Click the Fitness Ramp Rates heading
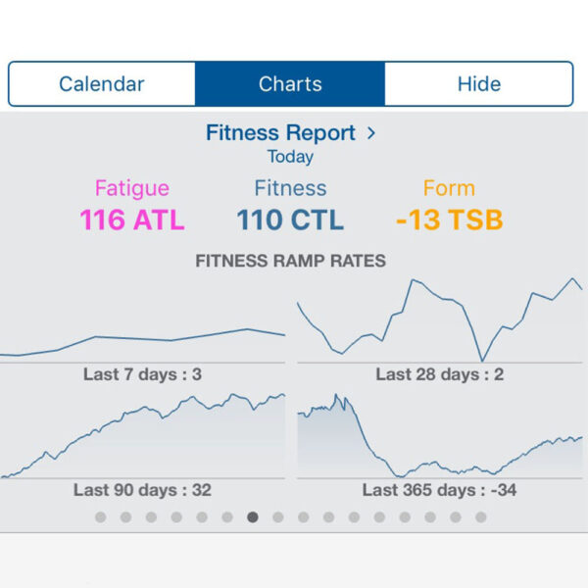Image resolution: width=588 pixels, height=588 pixels. click(290, 262)
